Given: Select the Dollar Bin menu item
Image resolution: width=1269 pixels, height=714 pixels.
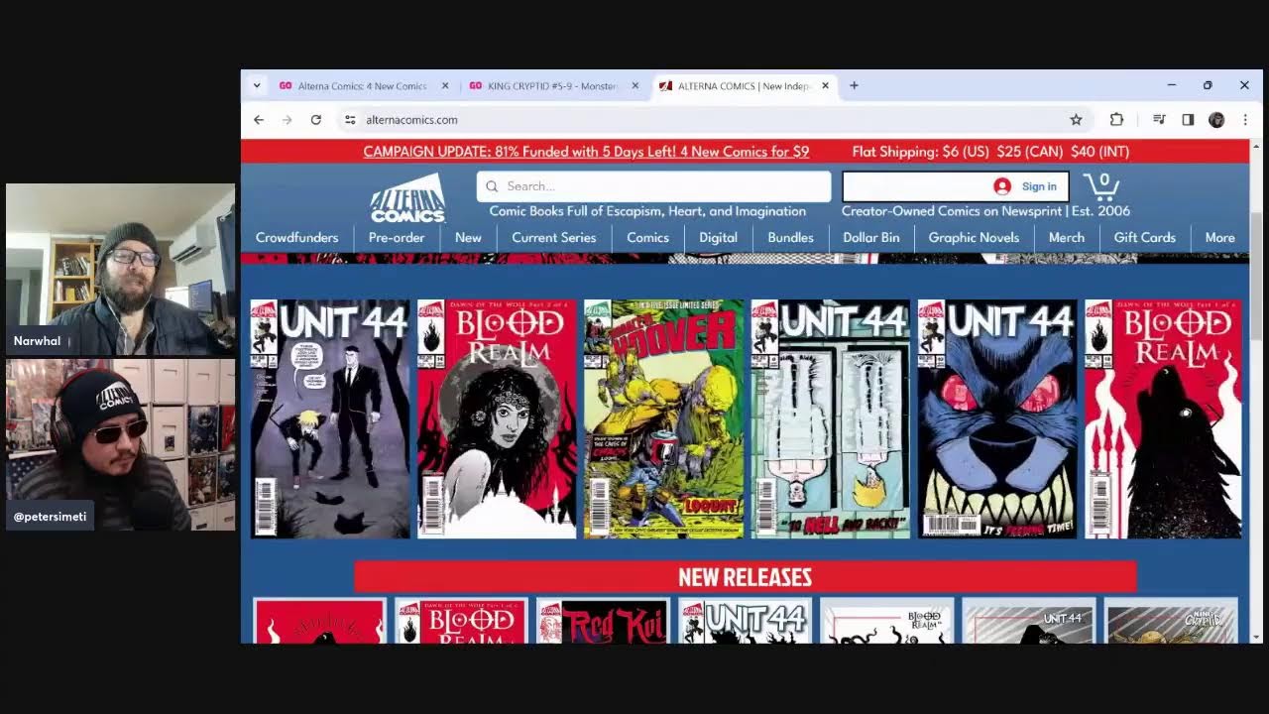Looking at the screenshot, I should tap(870, 238).
